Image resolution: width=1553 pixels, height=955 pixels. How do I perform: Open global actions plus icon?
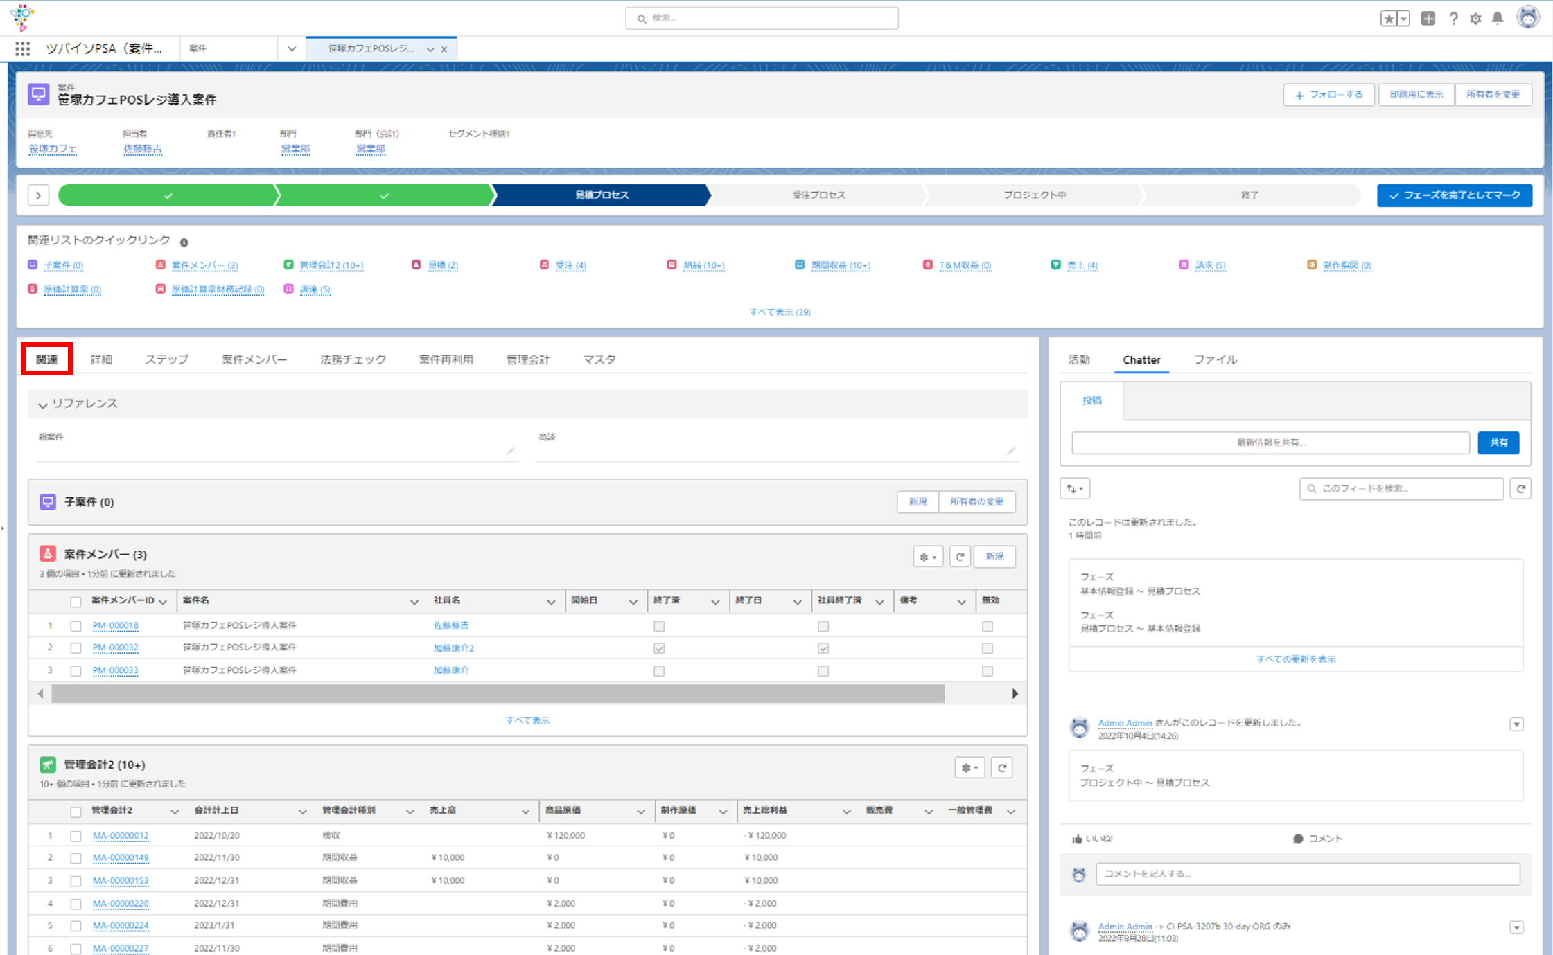(x=1428, y=19)
